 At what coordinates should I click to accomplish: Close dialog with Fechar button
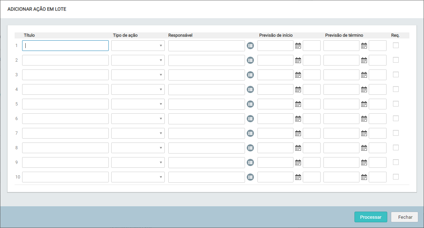[404, 217]
